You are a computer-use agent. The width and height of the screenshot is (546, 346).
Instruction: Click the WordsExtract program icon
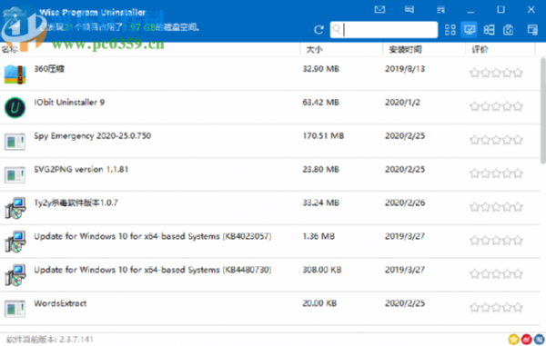15,309
